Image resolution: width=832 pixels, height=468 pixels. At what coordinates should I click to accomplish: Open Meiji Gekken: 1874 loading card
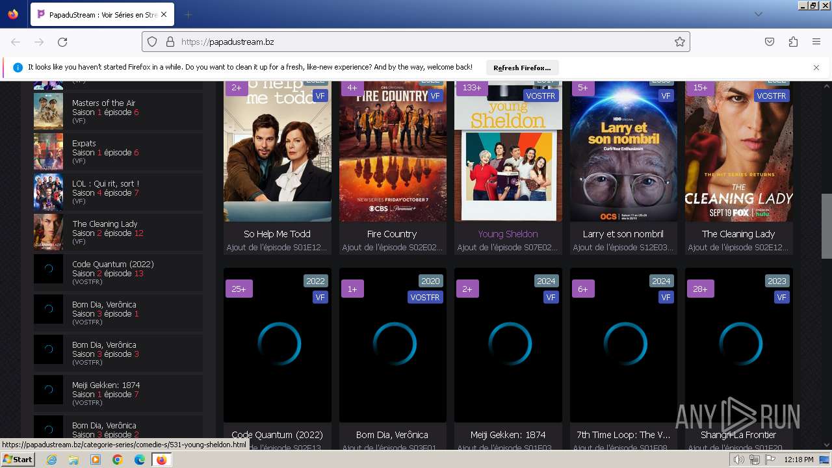508,345
